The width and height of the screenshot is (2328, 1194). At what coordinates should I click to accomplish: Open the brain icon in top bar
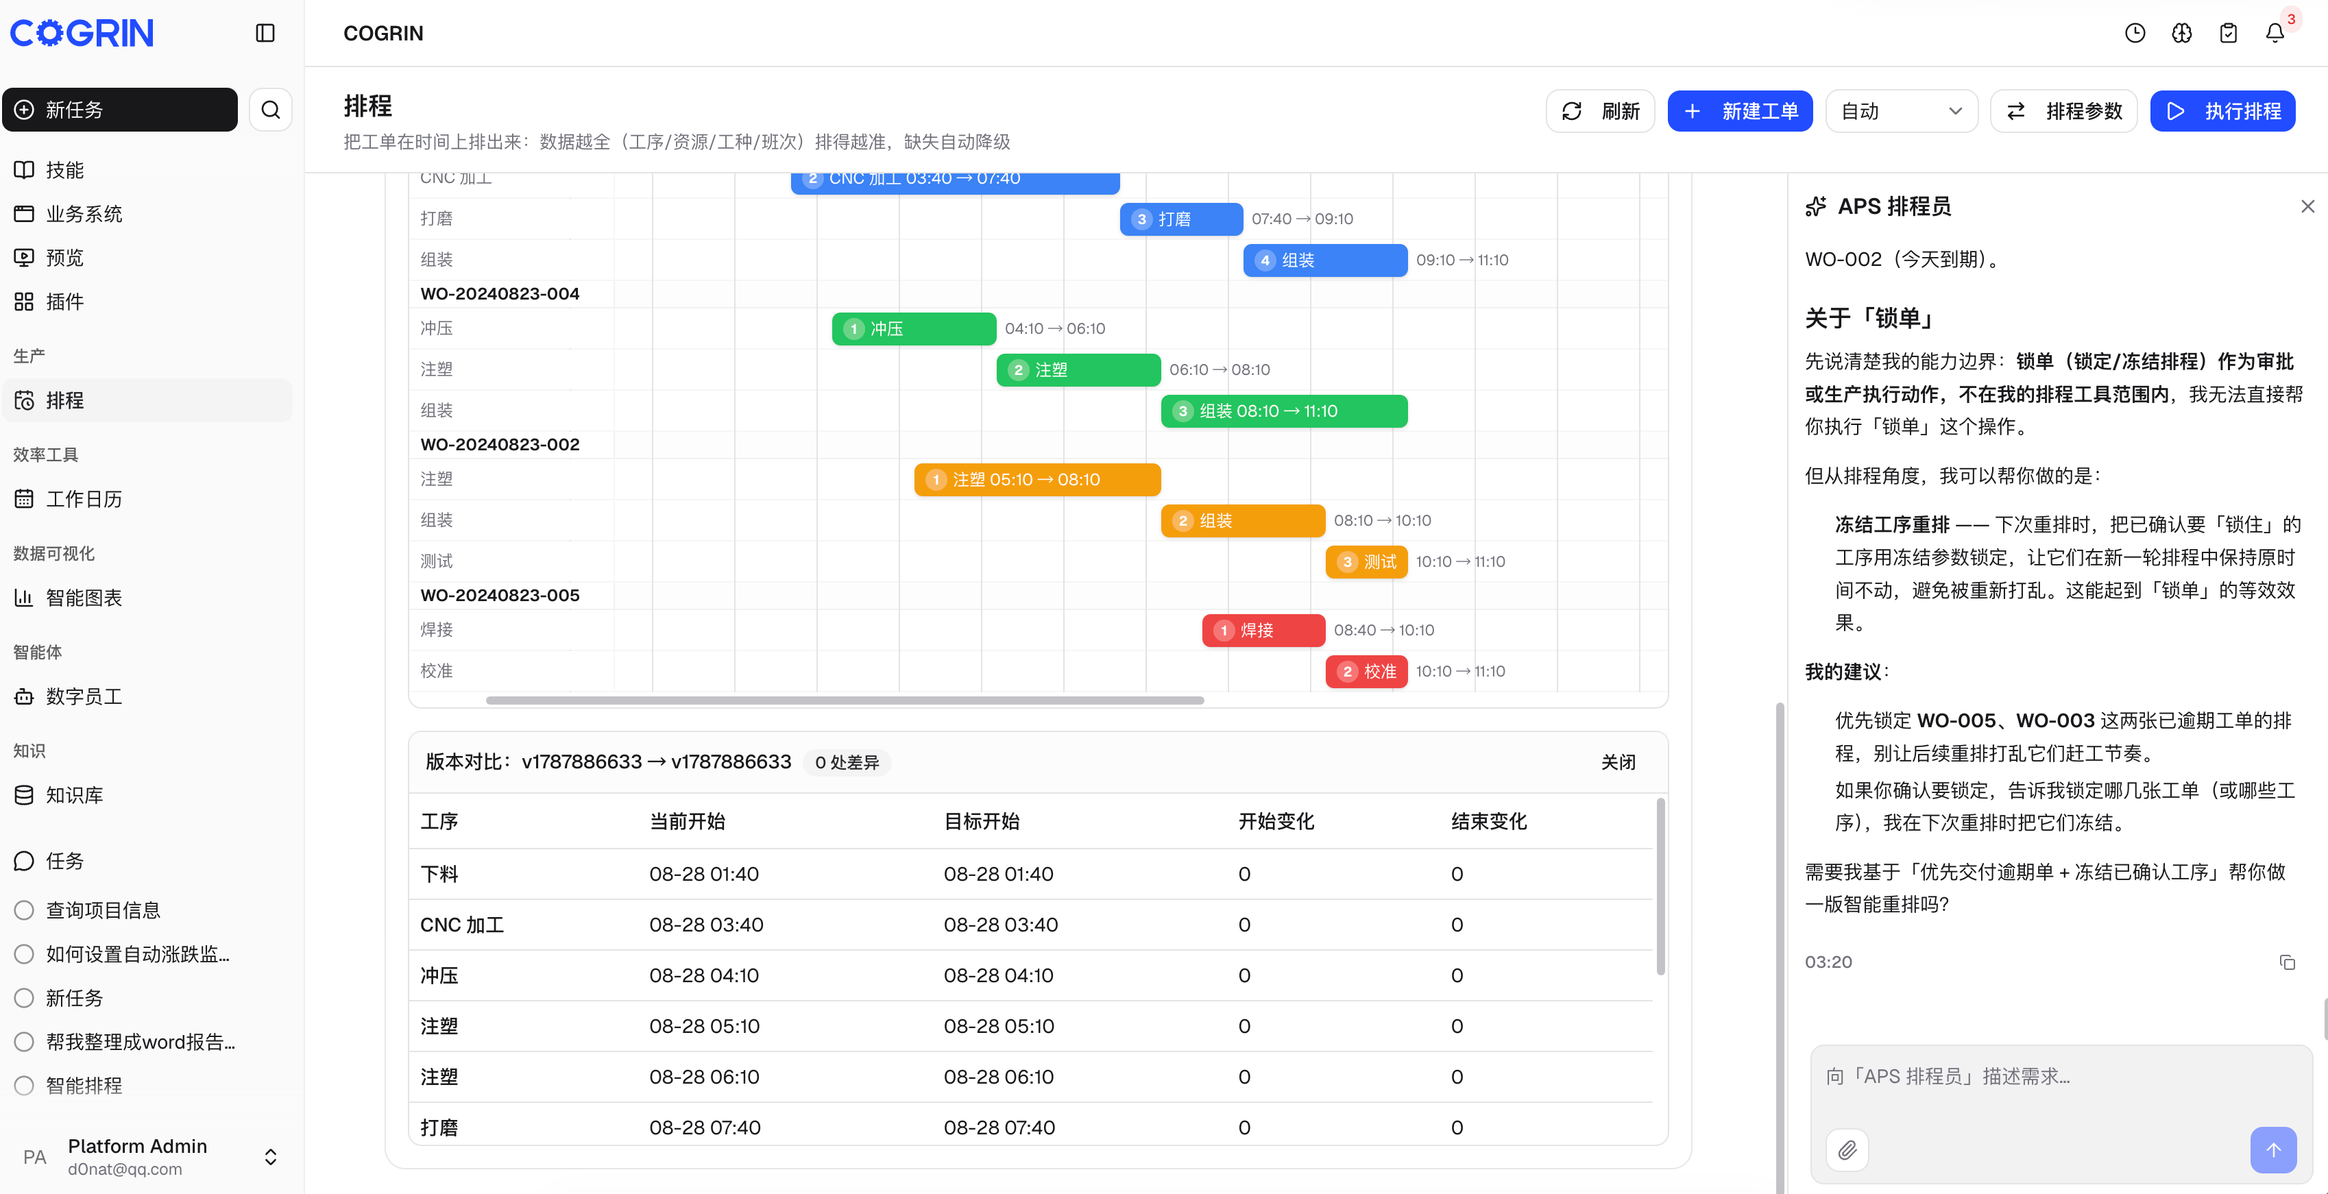click(x=2181, y=34)
